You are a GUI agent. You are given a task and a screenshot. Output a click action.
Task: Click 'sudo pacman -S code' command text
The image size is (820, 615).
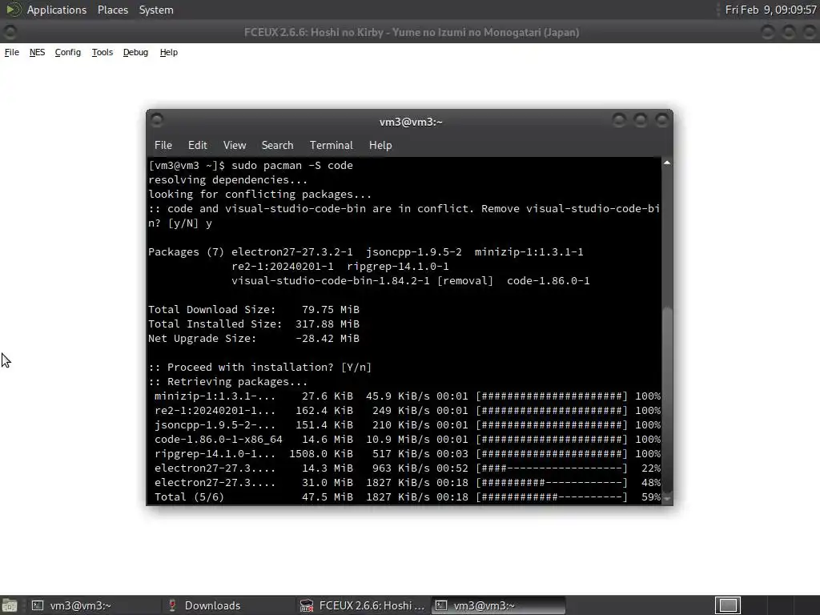(x=292, y=165)
